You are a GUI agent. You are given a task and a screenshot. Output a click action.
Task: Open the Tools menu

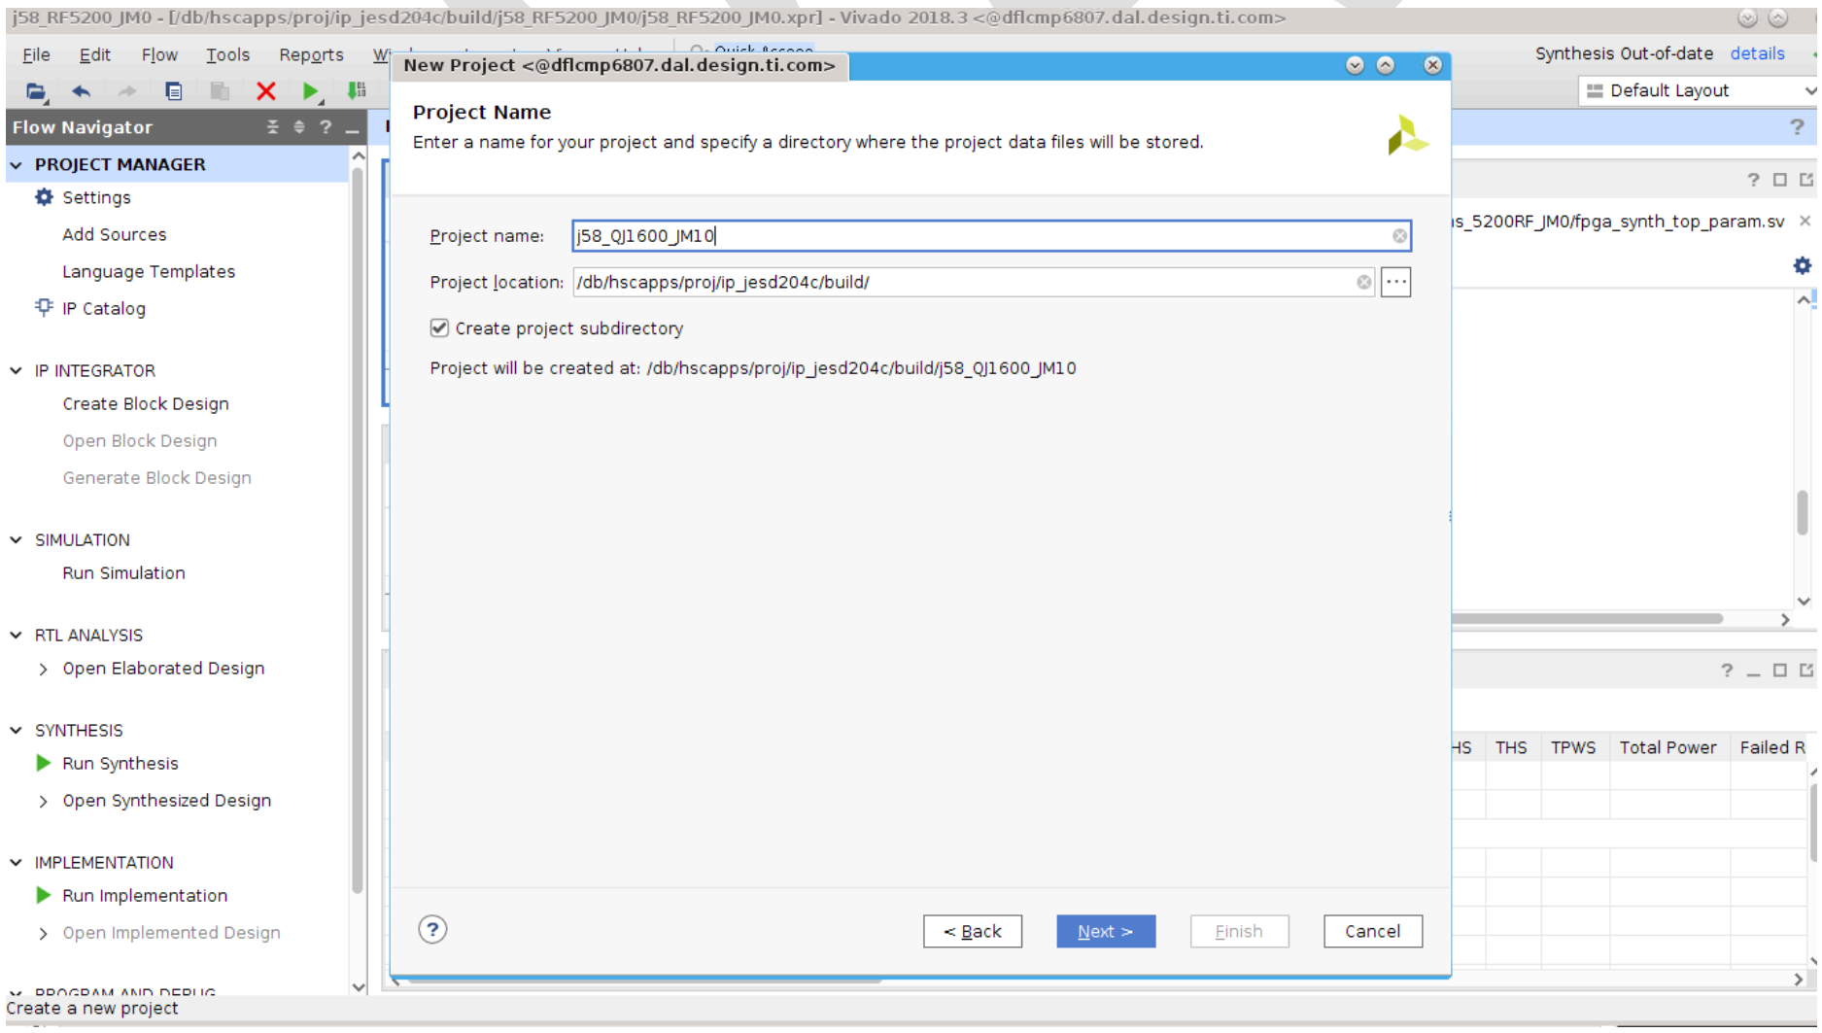tap(227, 55)
